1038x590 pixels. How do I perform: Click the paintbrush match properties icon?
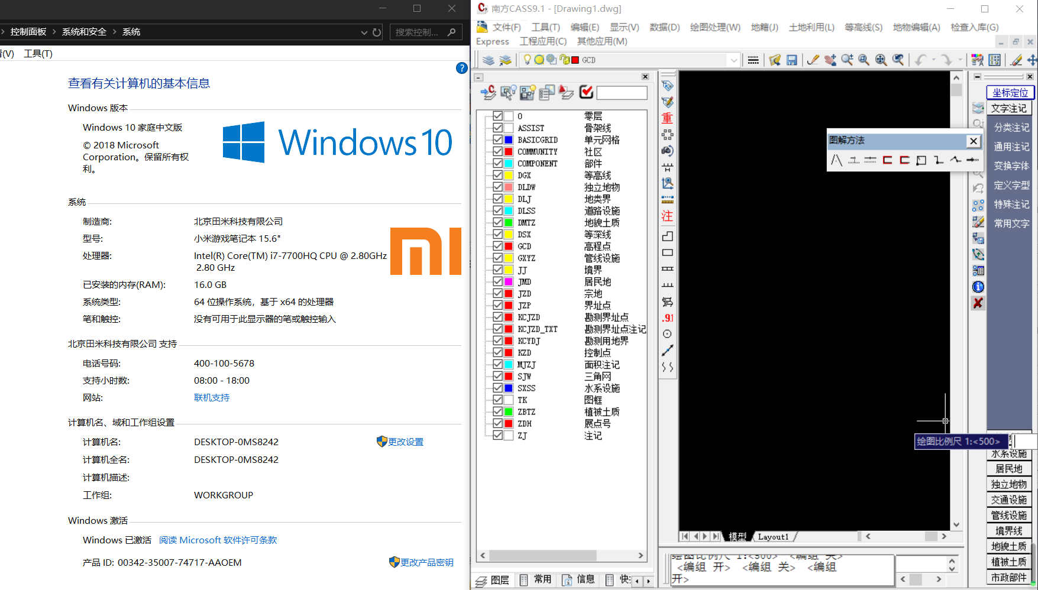(x=813, y=60)
